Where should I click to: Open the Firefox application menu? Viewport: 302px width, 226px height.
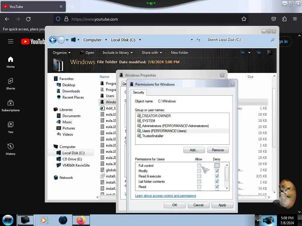(295, 19)
